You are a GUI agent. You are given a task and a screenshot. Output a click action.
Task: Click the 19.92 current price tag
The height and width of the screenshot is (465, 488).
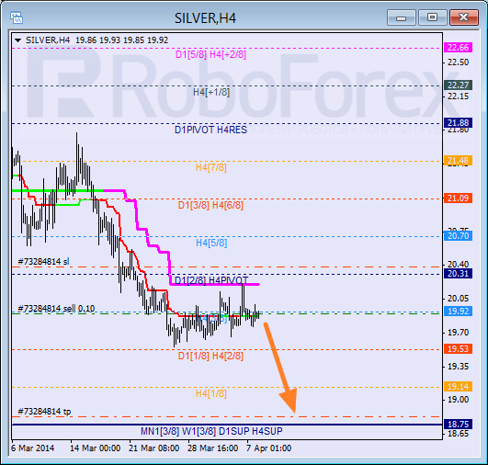pyautogui.click(x=458, y=311)
